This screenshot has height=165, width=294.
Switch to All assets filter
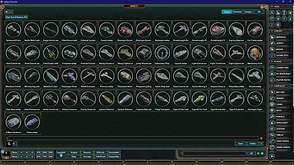pos(259,12)
